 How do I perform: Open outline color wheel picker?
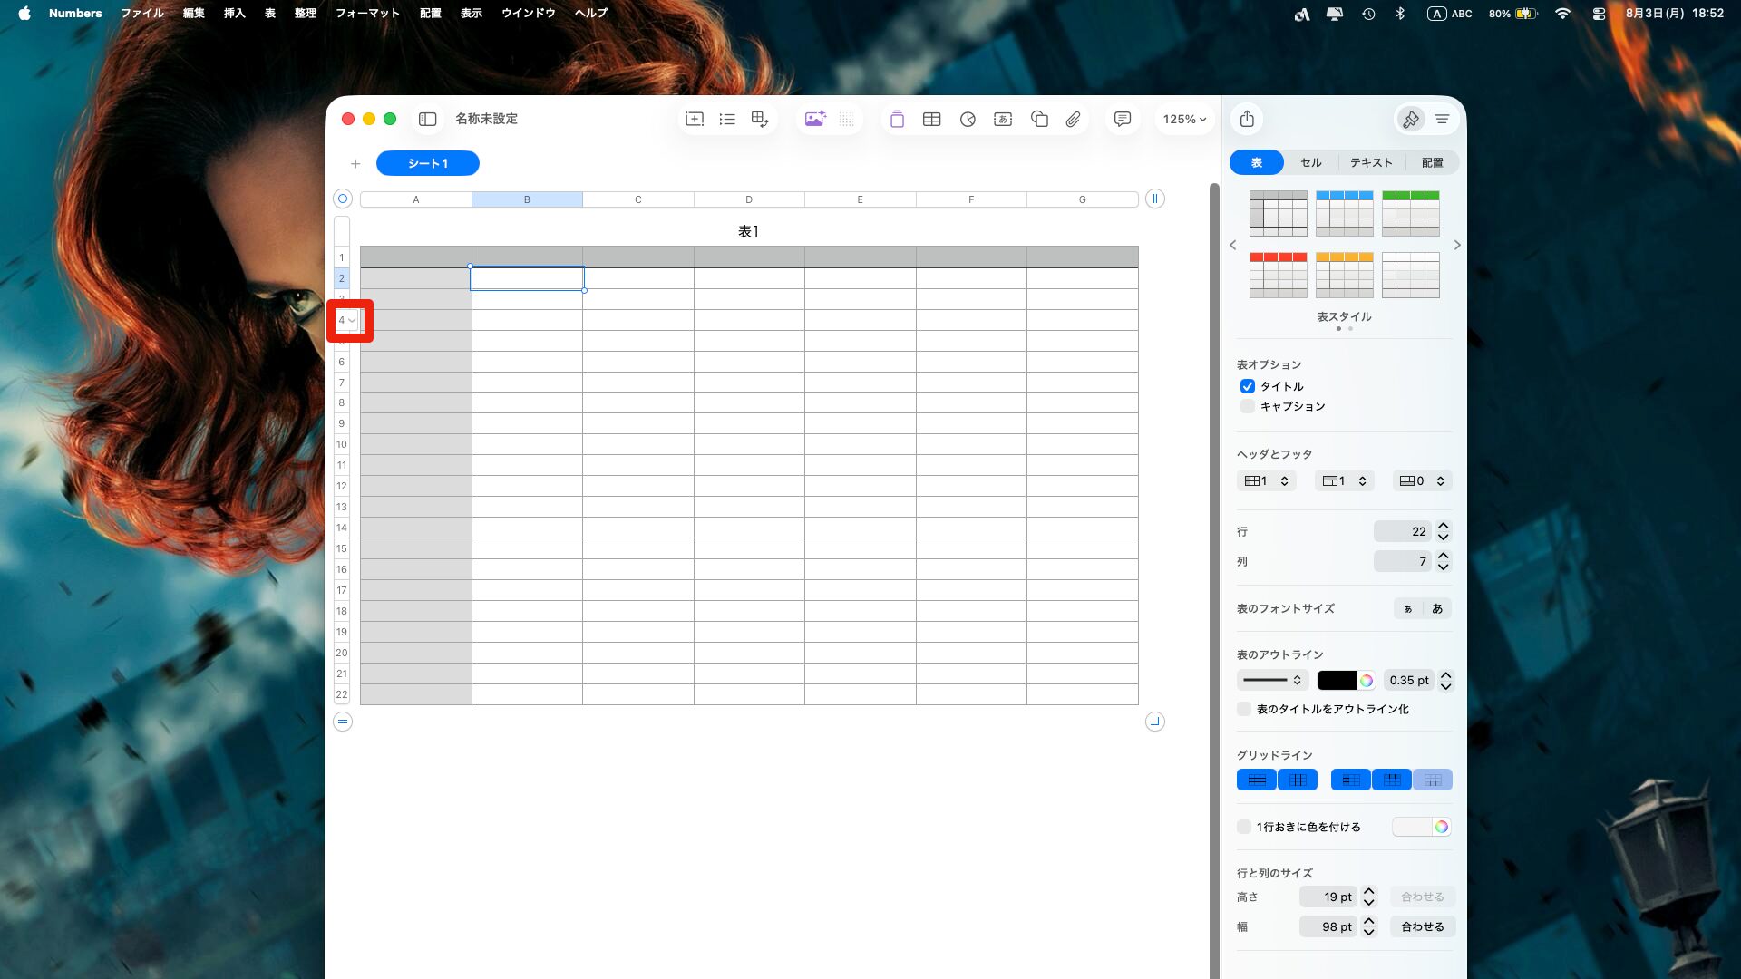coord(1367,680)
